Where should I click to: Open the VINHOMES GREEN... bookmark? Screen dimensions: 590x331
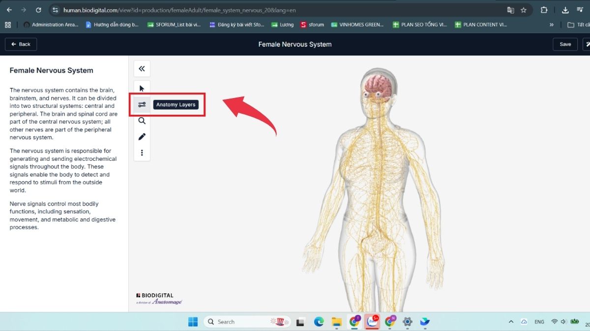click(357, 25)
